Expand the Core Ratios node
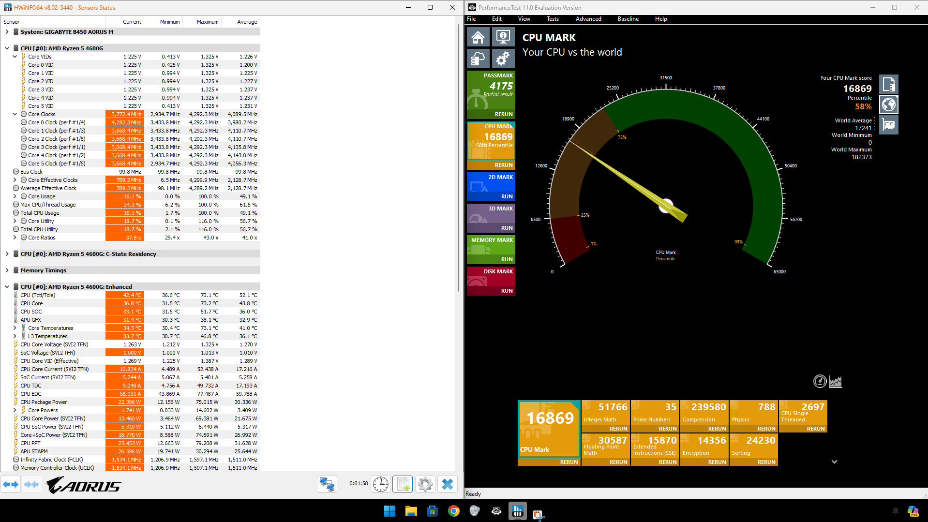Image resolution: width=928 pixels, height=522 pixels. [x=15, y=238]
